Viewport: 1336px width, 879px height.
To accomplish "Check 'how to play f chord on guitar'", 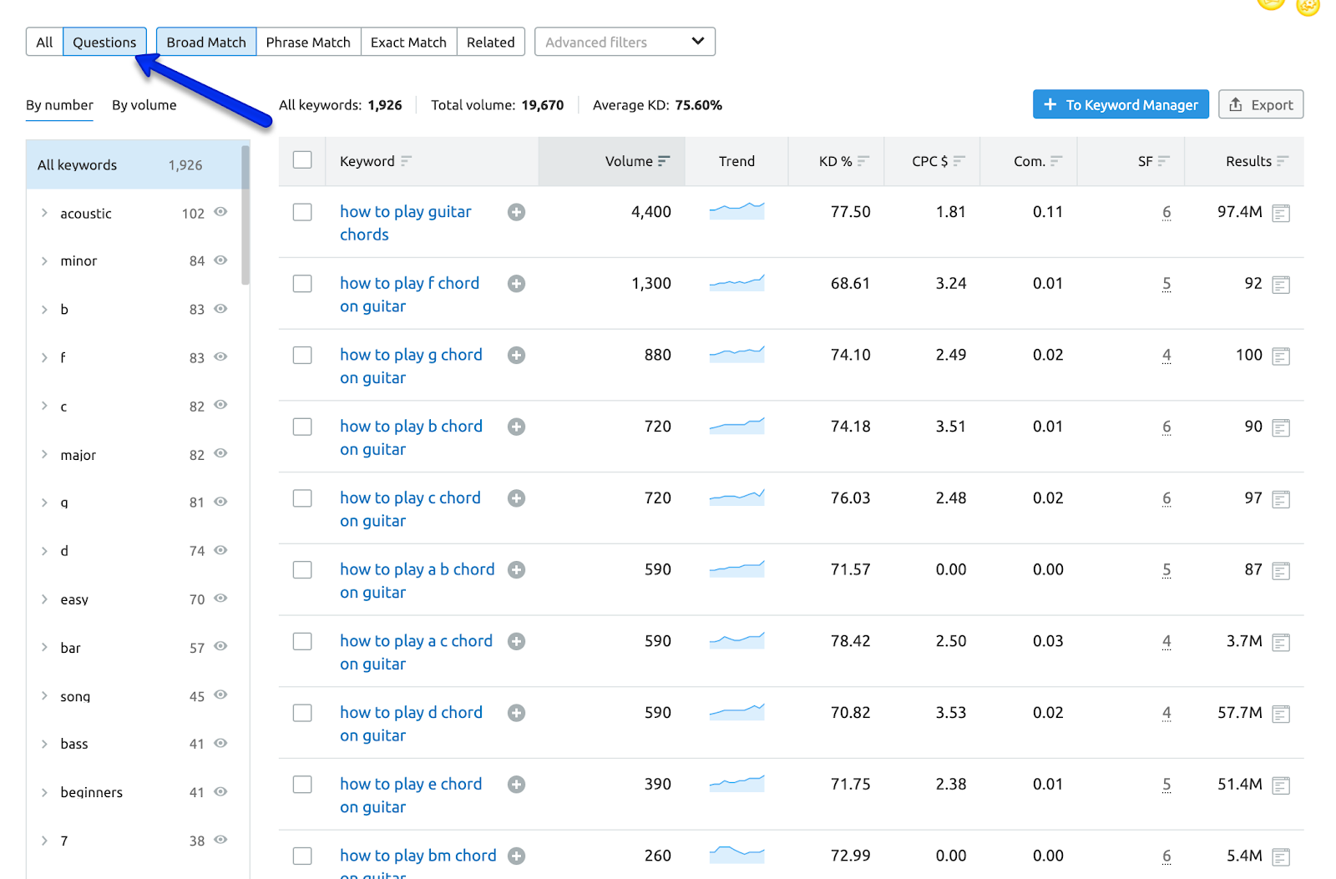I will point(302,284).
